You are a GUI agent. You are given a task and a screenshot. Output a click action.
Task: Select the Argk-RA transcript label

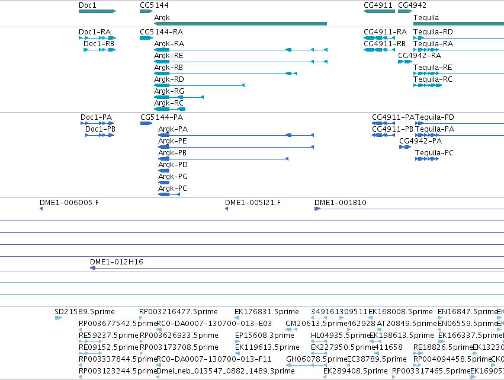[169, 44]
